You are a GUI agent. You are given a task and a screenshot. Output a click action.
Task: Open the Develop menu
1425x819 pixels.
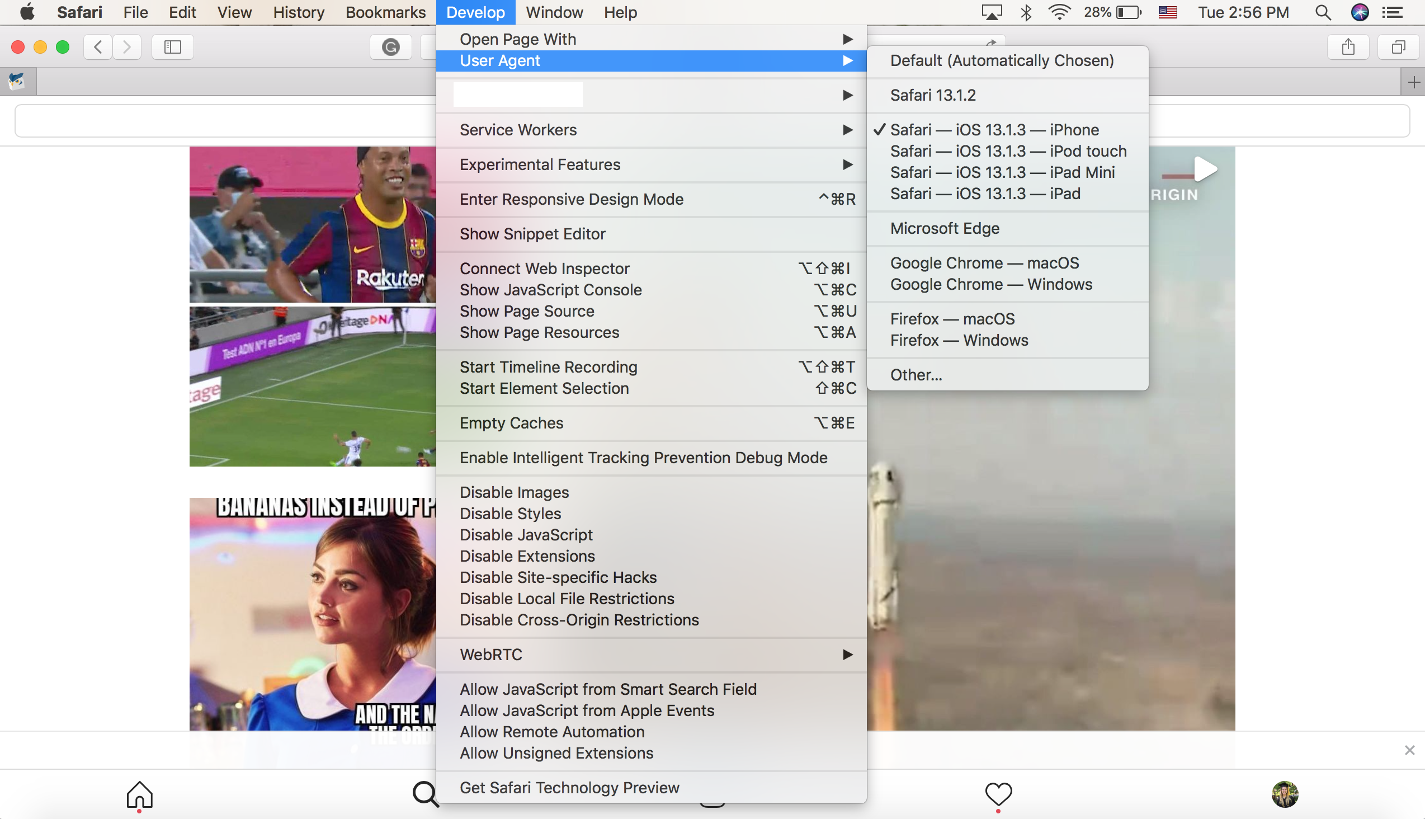coord(475,12)
